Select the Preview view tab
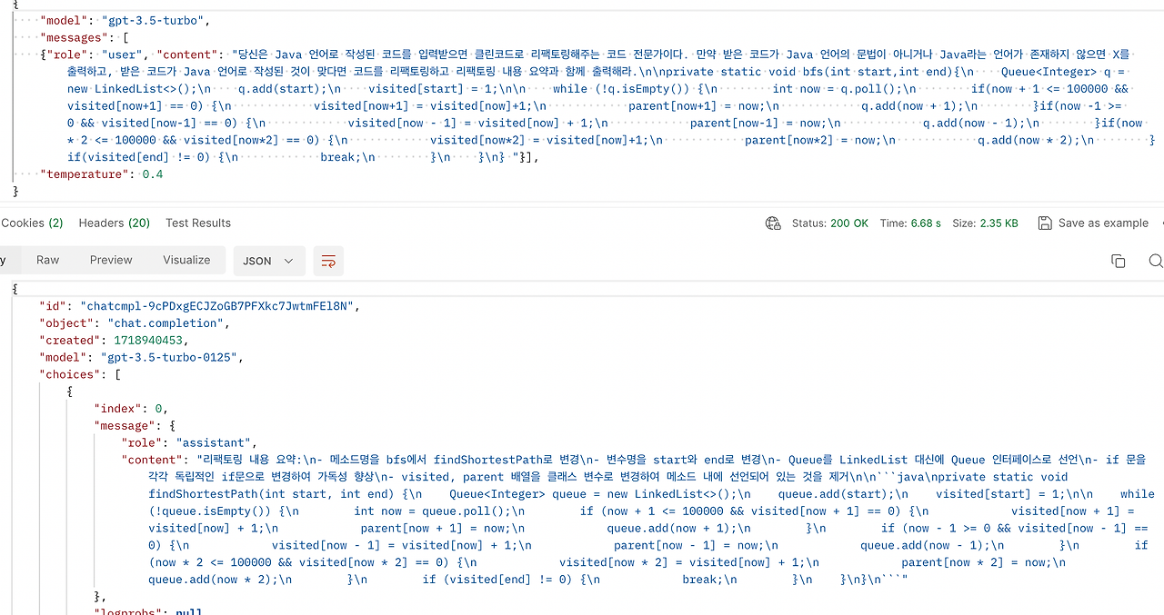Viewport: 1164px width, 615px height. 111,260
